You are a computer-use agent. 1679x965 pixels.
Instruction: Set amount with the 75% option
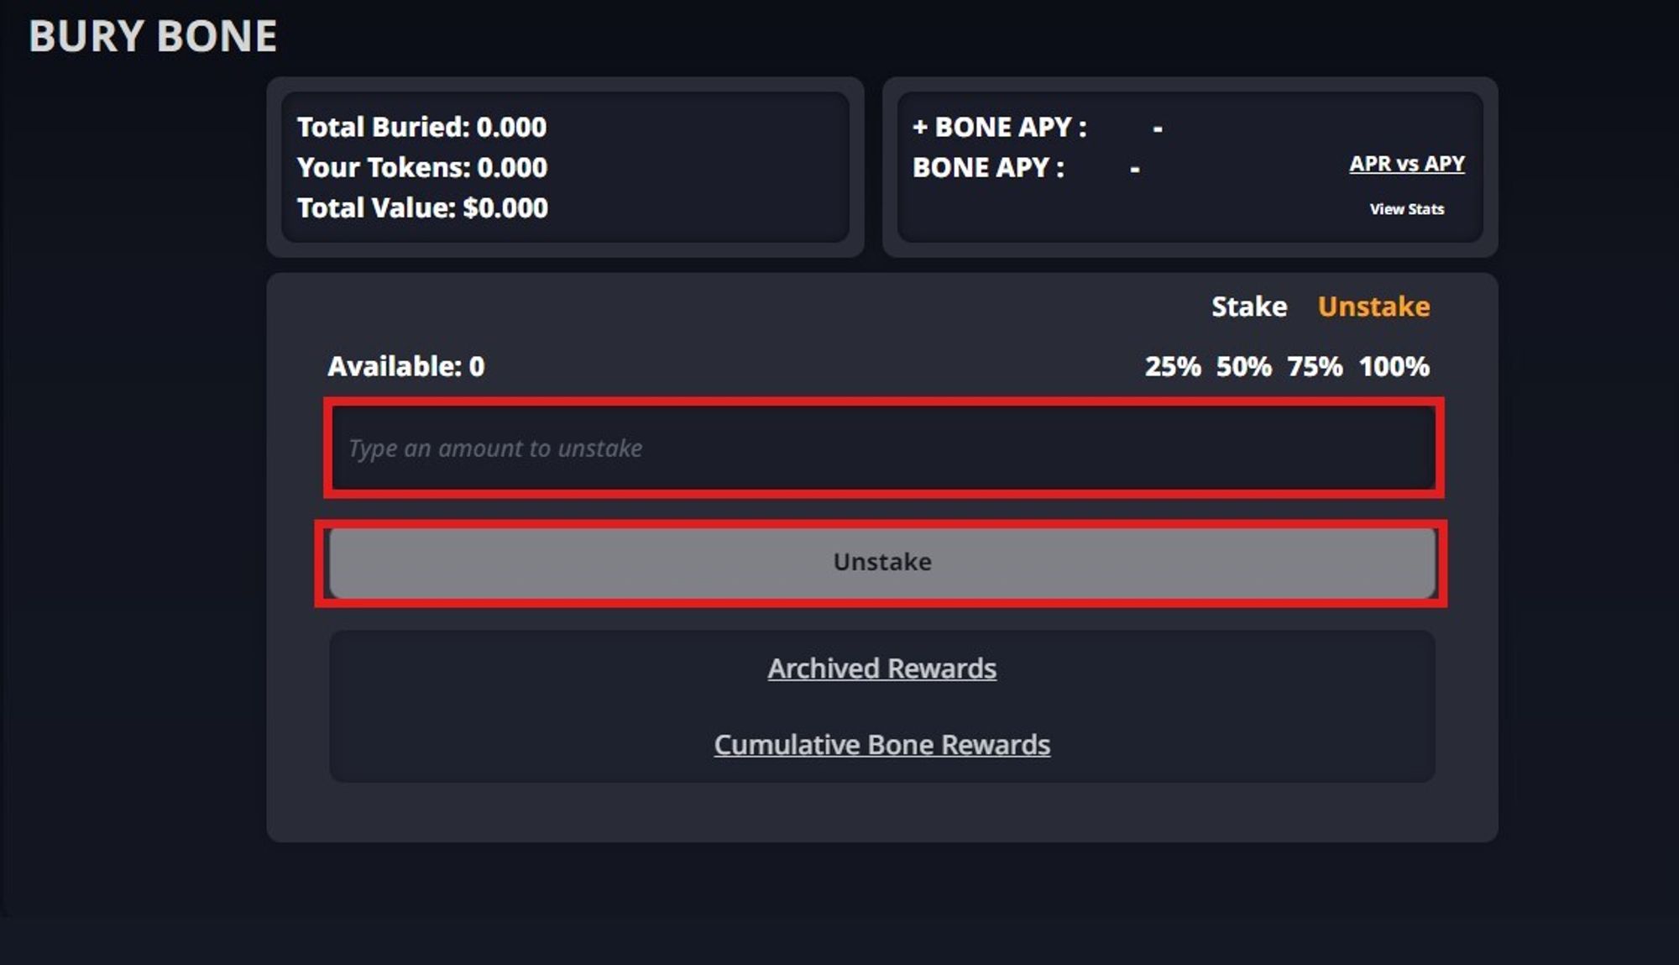pos(1315,366)
